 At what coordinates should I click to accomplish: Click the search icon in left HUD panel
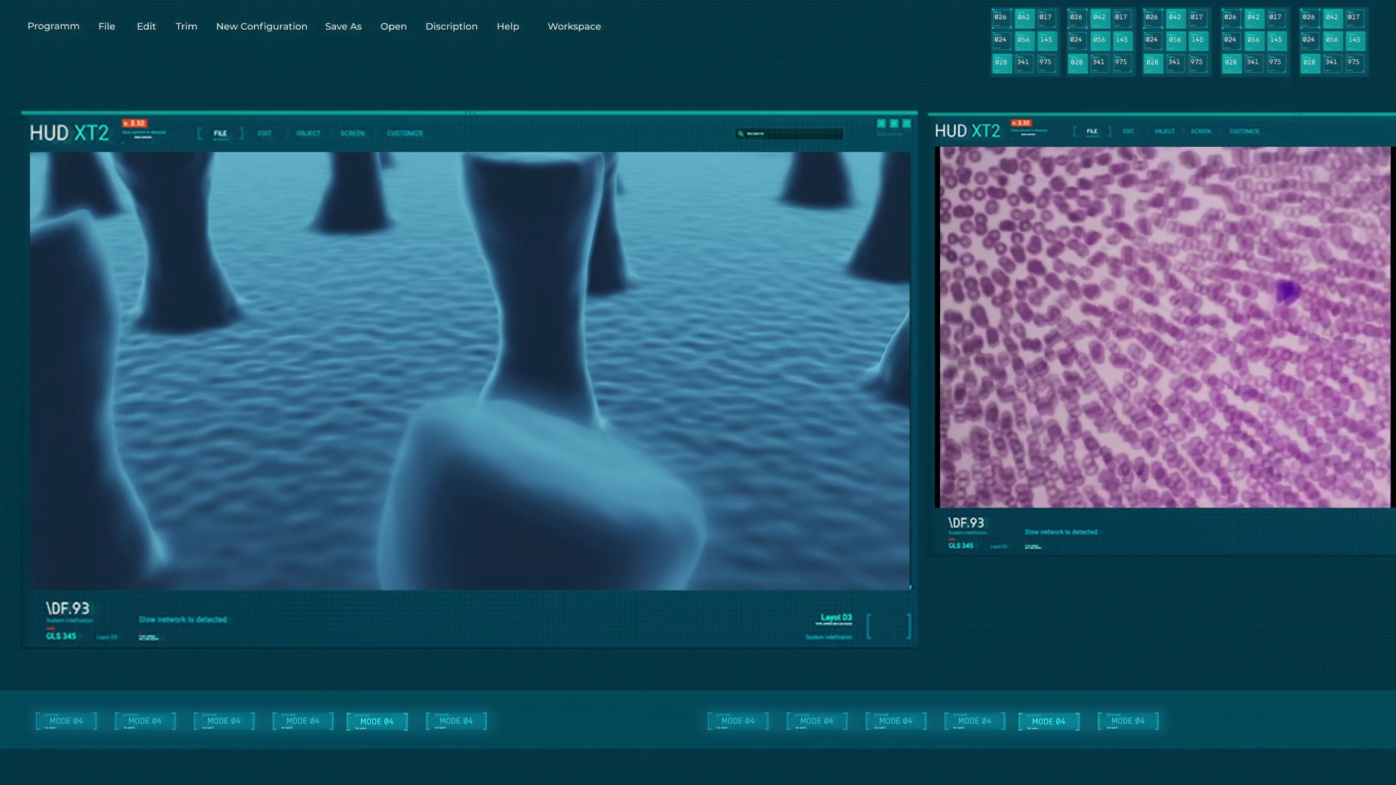[740, 134]
